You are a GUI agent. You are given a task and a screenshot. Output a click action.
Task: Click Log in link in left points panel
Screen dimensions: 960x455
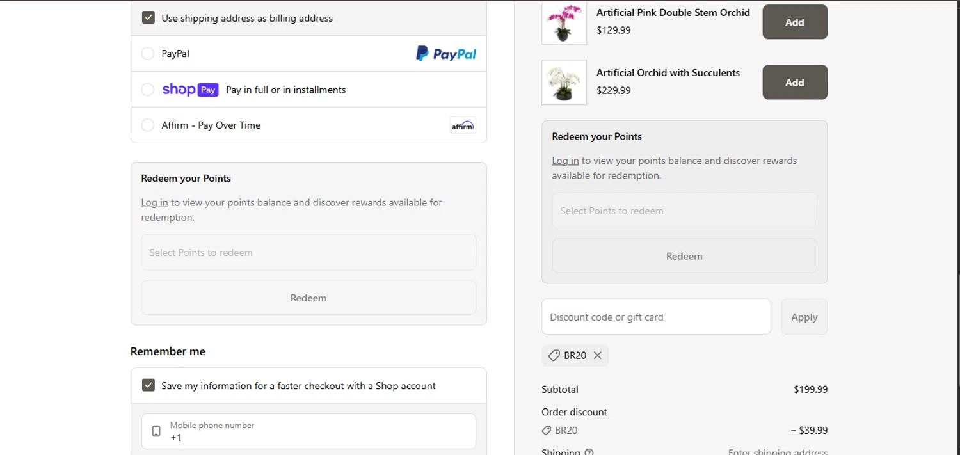154,202
